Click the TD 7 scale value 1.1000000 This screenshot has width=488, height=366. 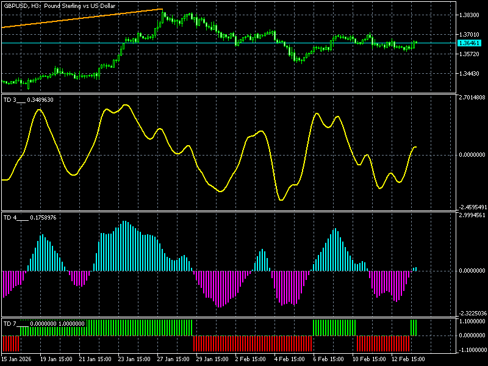pos(472,321)
